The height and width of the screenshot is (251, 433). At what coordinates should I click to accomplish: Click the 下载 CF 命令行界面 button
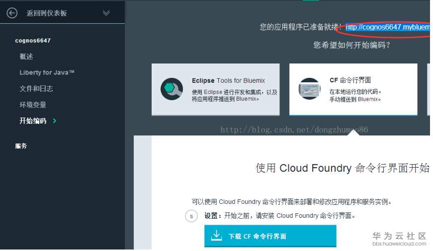pos(270,236)
